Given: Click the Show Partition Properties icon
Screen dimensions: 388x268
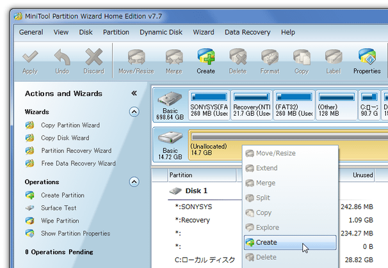Looking at the screenshot, I should [x=30, y=233].
